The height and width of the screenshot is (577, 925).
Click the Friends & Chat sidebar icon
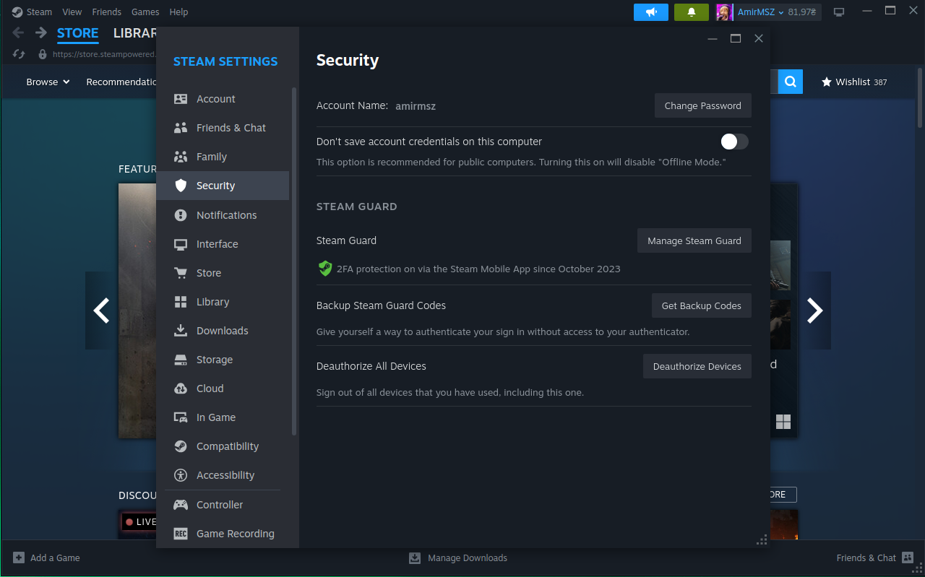[181, 128]
